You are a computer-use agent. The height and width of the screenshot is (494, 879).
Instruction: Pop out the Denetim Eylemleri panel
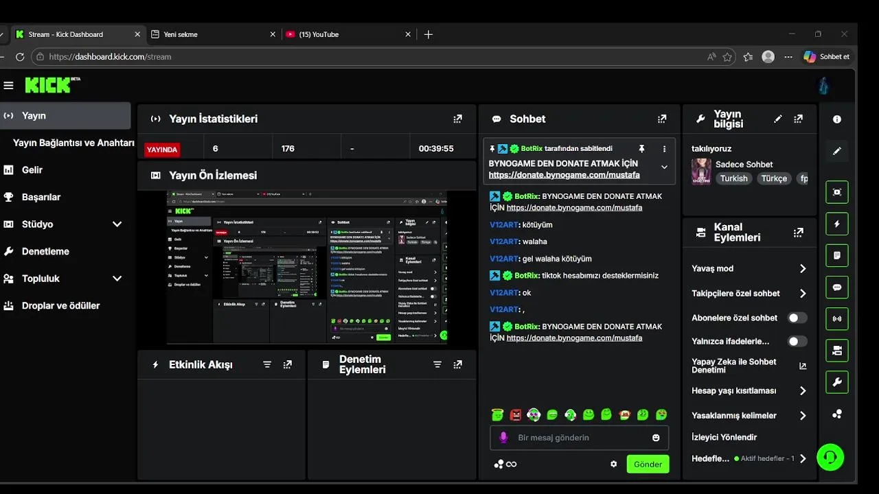458,364
